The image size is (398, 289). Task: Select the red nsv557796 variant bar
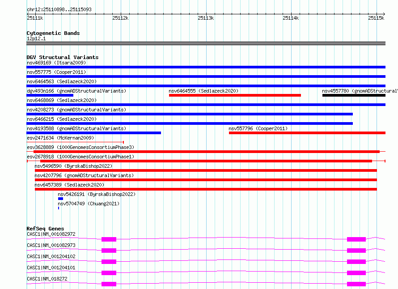[x=307, y=133]
